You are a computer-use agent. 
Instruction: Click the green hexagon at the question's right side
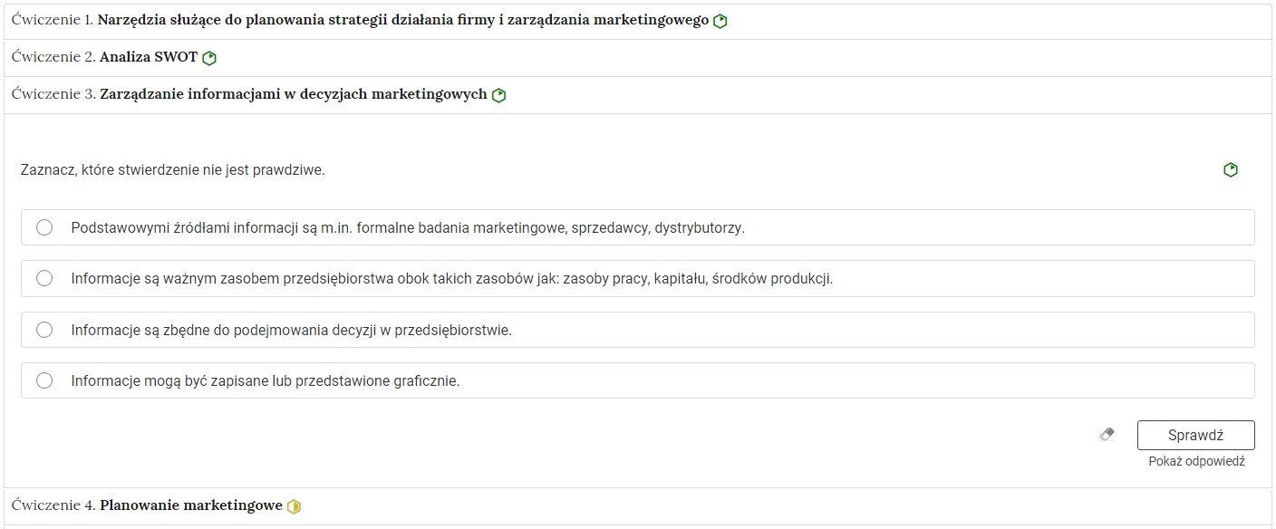[1230, 168]
